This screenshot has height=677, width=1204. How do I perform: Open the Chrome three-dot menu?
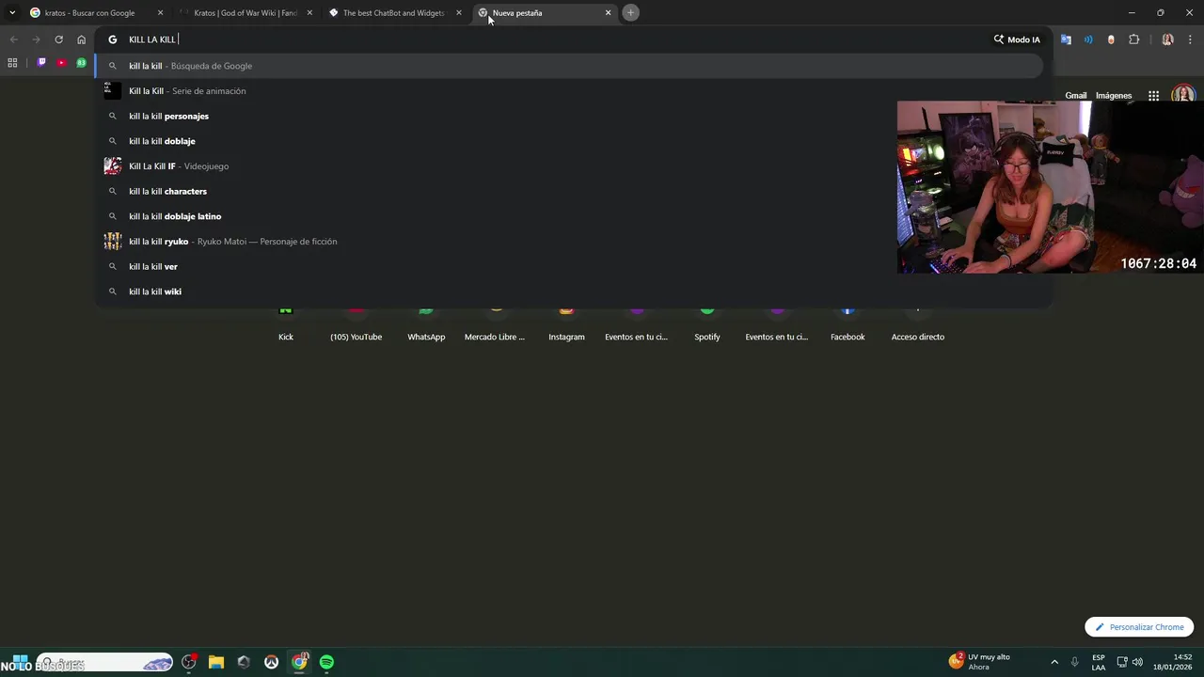(x=1190, y=39)
